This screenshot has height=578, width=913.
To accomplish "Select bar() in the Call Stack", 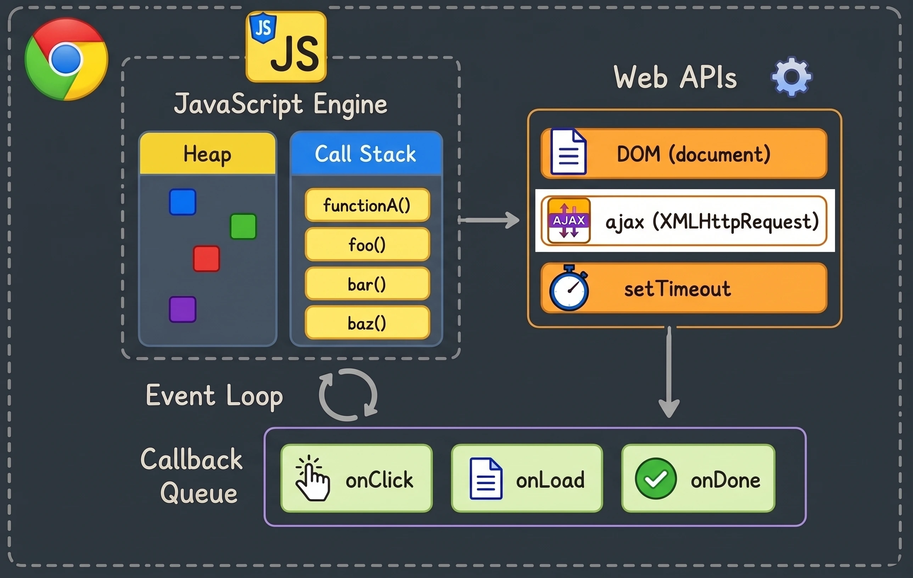I will tap(368, 284).
